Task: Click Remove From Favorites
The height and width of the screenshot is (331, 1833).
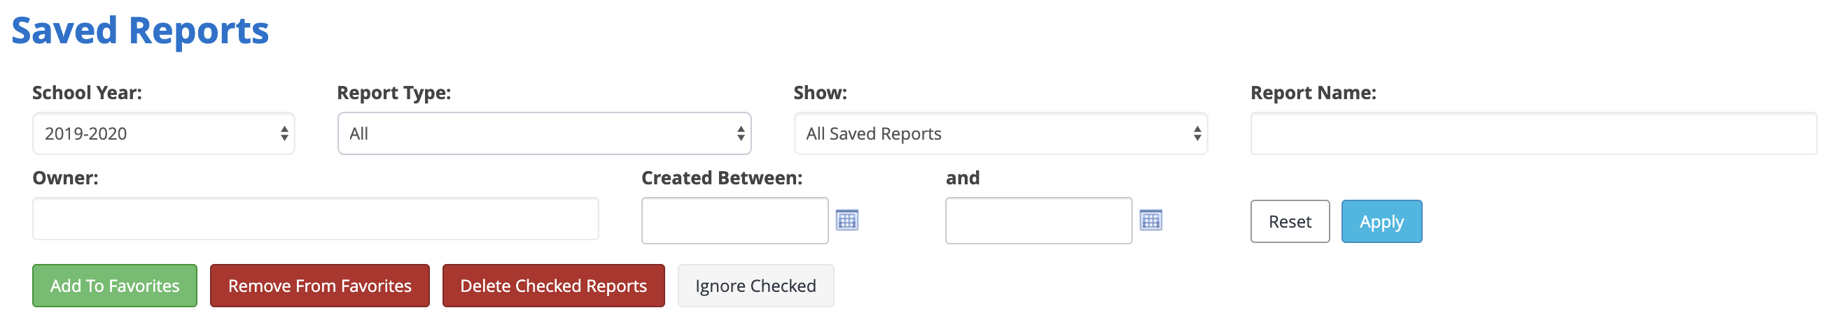Action: pos(319,286)
